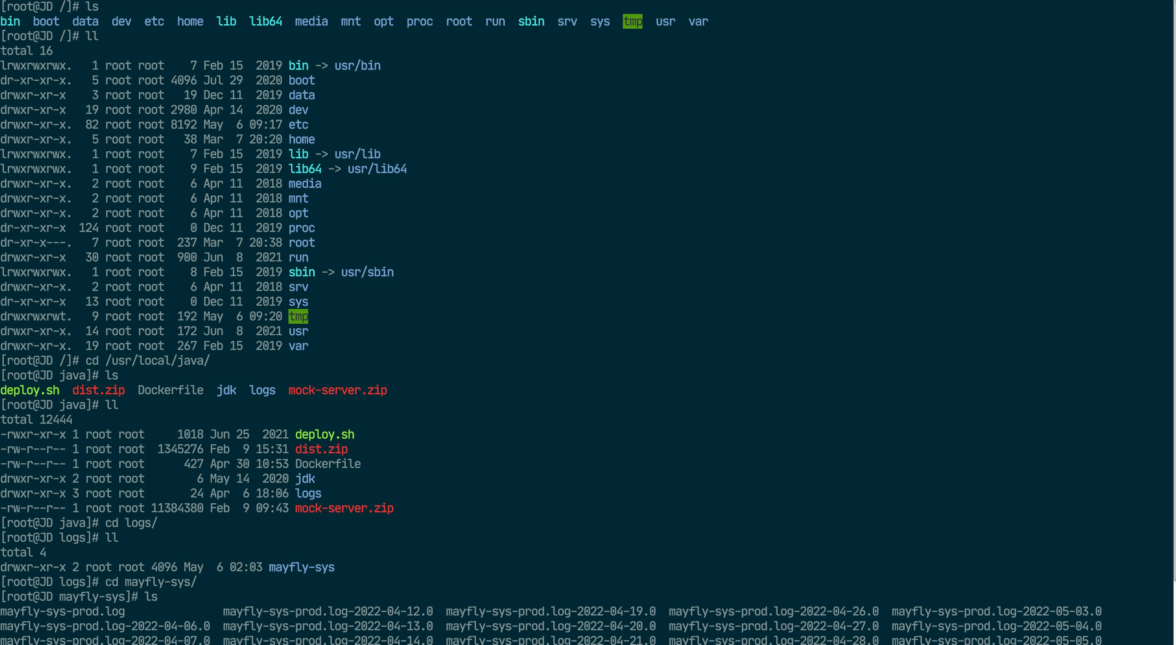The width and height of the screenshot is (1176, 645).
Task: Click the usr/sbin symlink target
Action: point(367,272)
